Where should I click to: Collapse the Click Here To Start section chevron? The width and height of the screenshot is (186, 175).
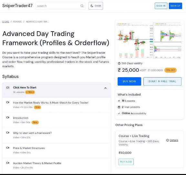106,88
